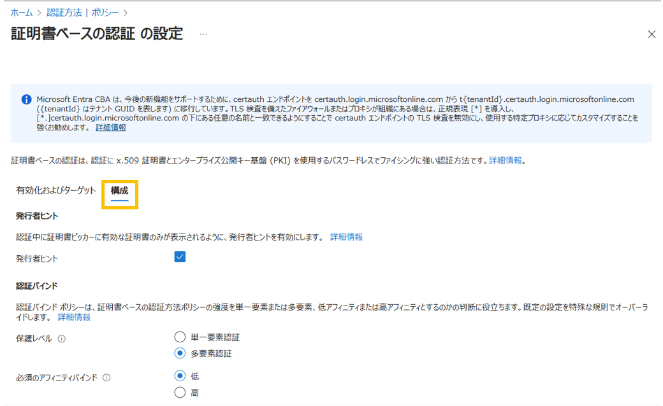
Task: Click the 保護レベル label text
Action: tap(34, 339)
